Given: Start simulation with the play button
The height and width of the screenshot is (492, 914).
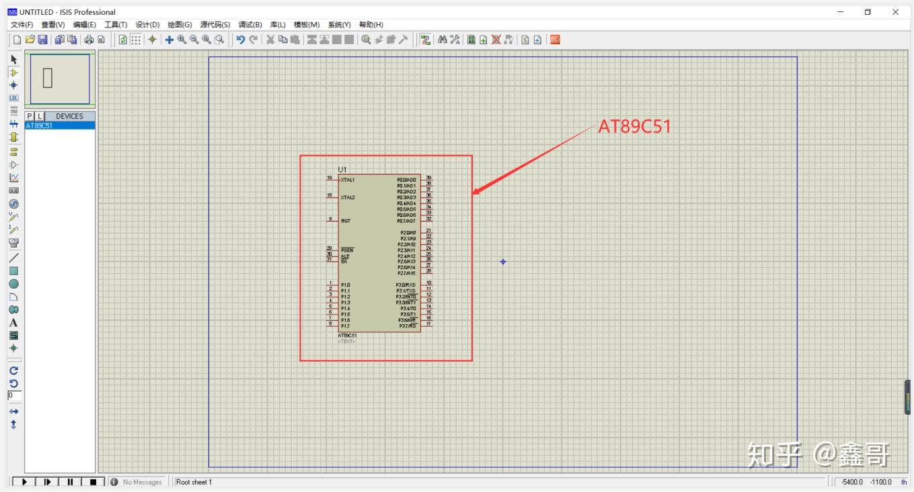Looking at the screenshot, I should pos(24,482).
